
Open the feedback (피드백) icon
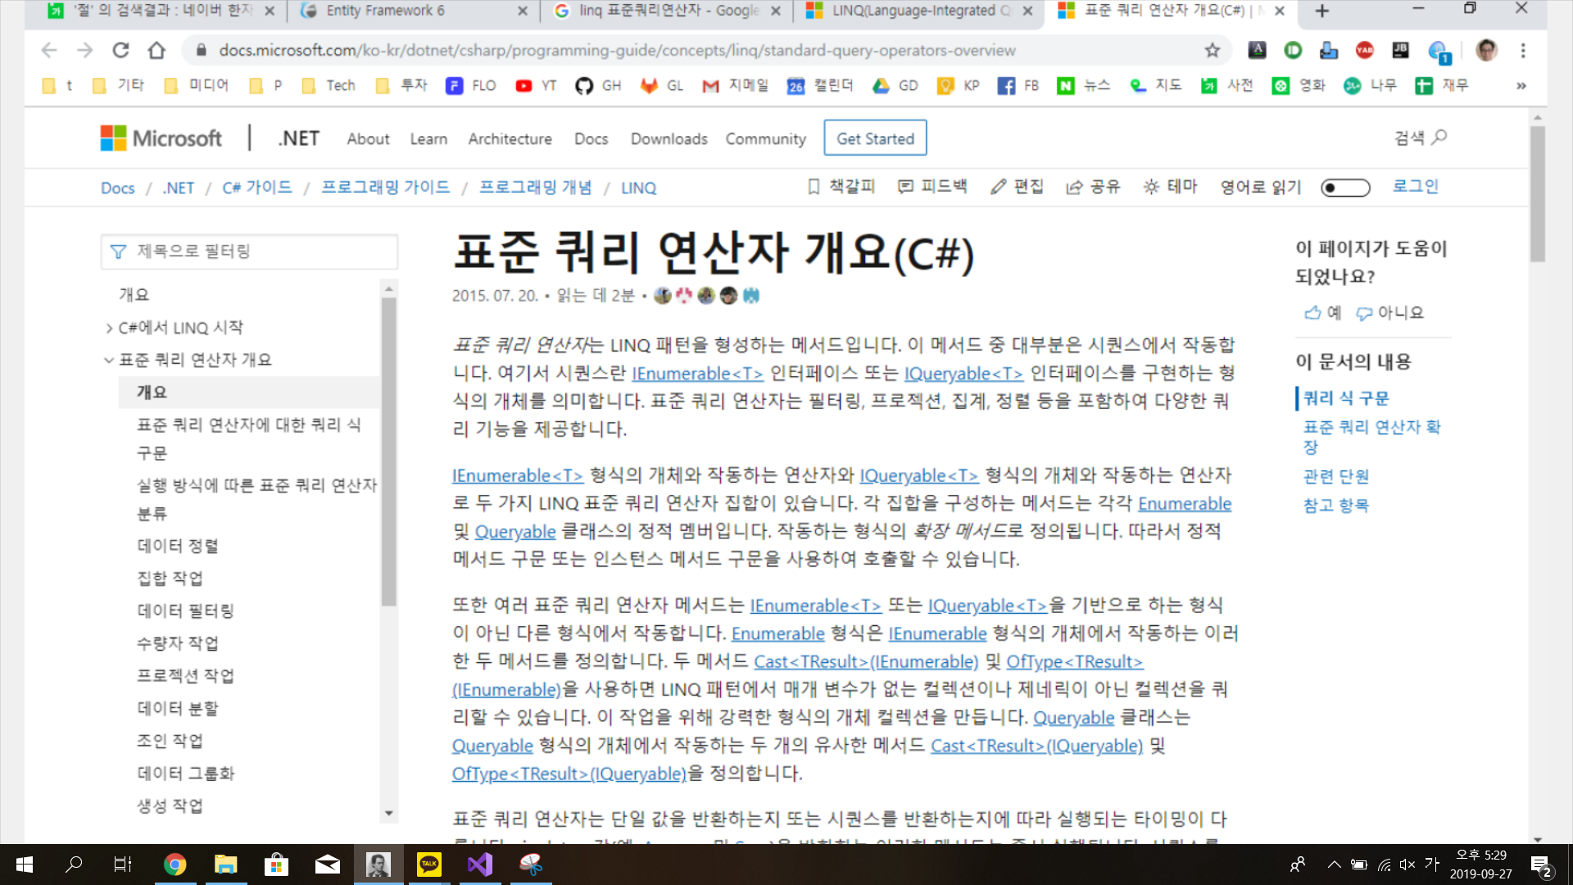point(905,187)
